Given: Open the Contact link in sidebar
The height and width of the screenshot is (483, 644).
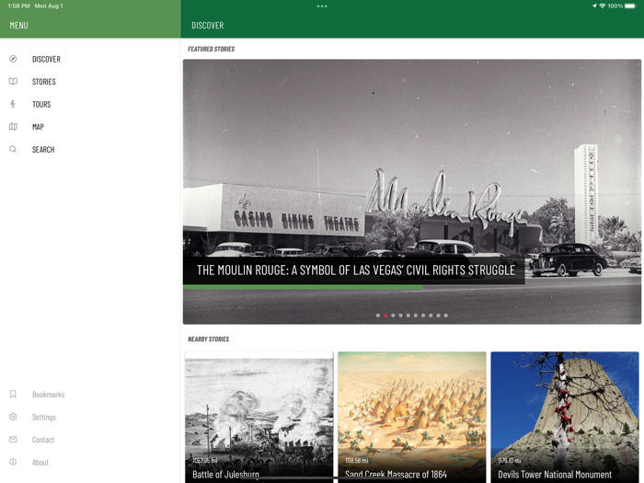Looking at the screenshot, I should (x=90, y=440).
